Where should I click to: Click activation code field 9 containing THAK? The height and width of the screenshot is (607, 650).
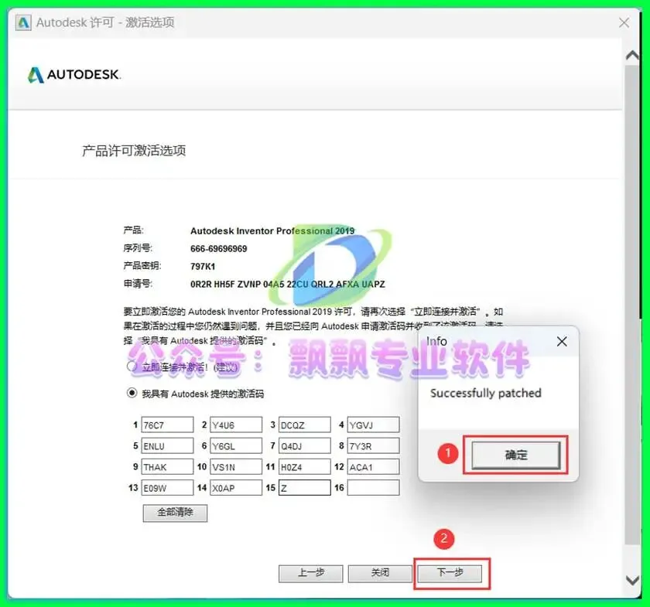pyautogui.click(x=167, y=466)
